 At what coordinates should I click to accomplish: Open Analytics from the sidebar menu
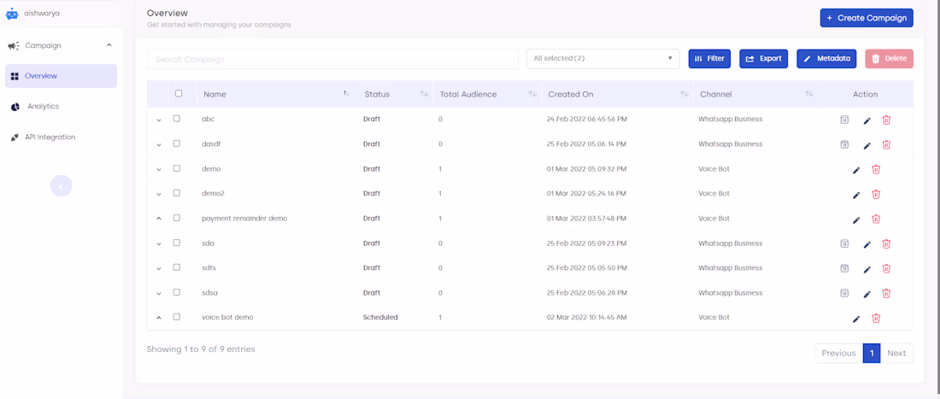pyautogui.click(x=43, y=107)
